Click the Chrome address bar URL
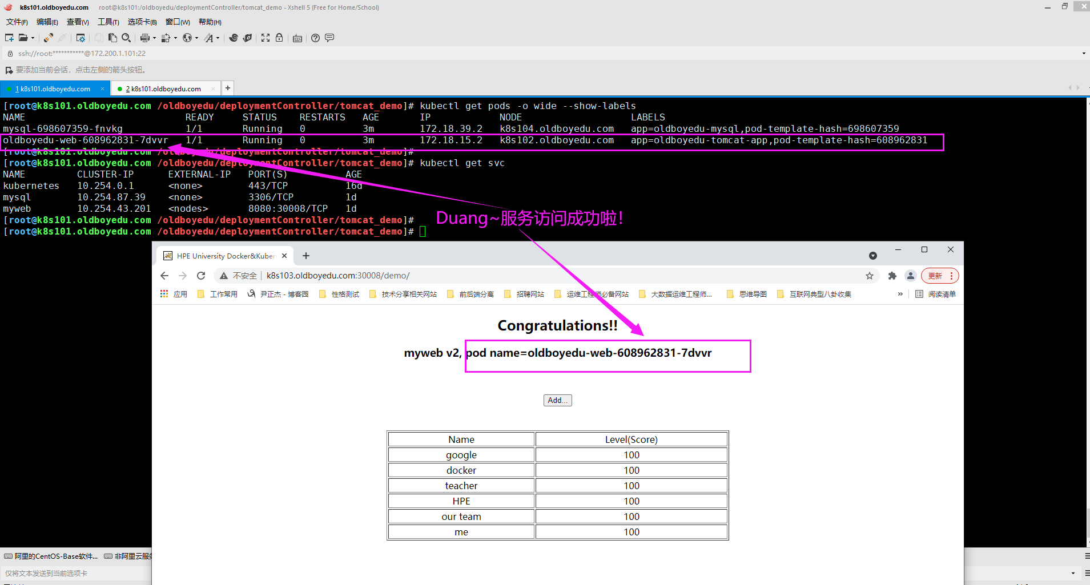Viewport: 1090px width, 585px height. pyautogui.click(x=338, y=276)
